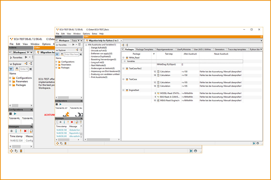The image size is (271, 180).
Task: Click the Enter filter here input field
Action: coord(71,54)
